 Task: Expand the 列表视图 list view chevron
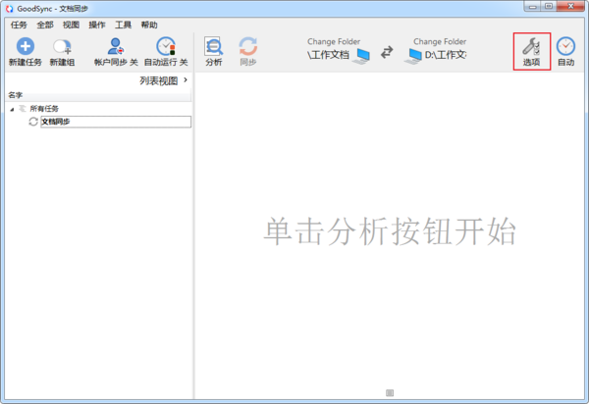[185, 80]
